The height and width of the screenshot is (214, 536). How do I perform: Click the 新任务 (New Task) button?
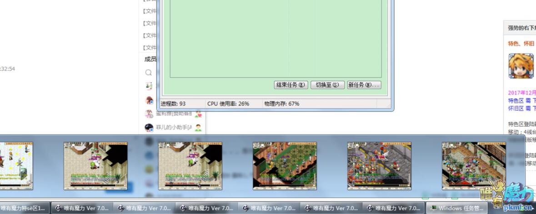[x=364, y=85]
